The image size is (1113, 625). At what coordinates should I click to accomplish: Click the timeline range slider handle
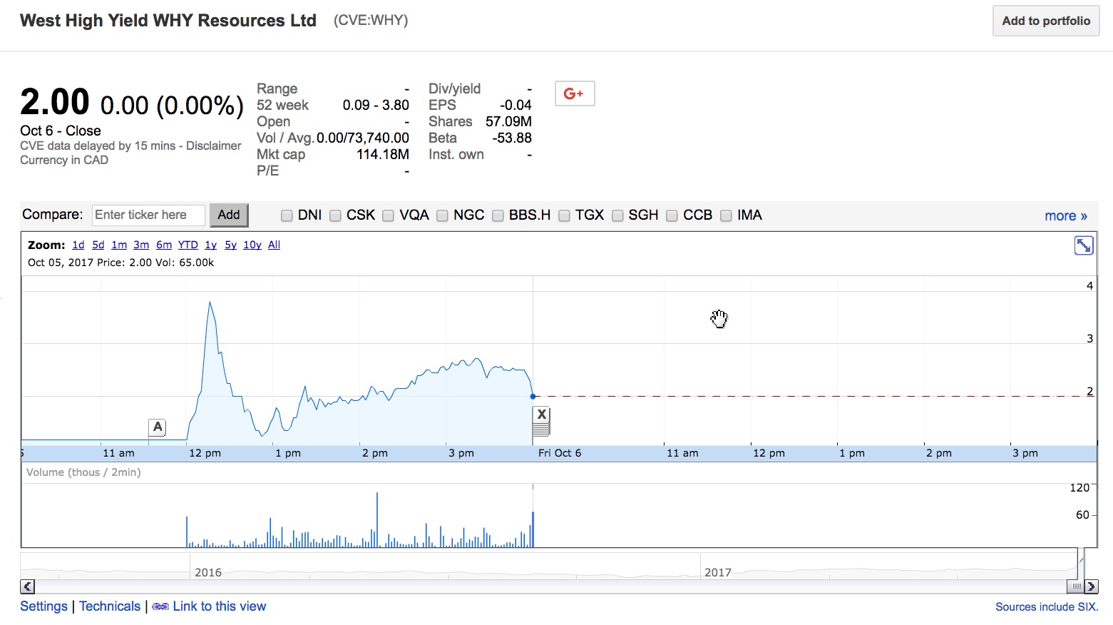(x=1076, y=586)
